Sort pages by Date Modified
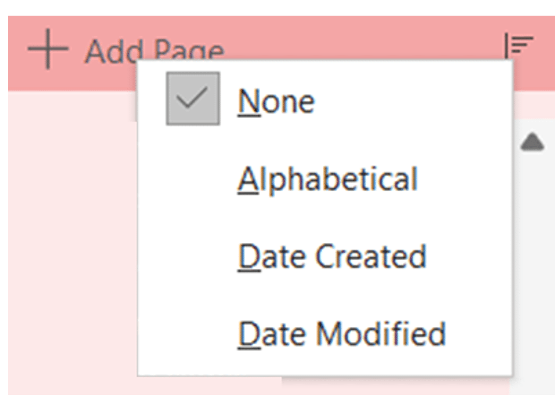The height and width of the screenshot is (416, 555). (342, 333)
